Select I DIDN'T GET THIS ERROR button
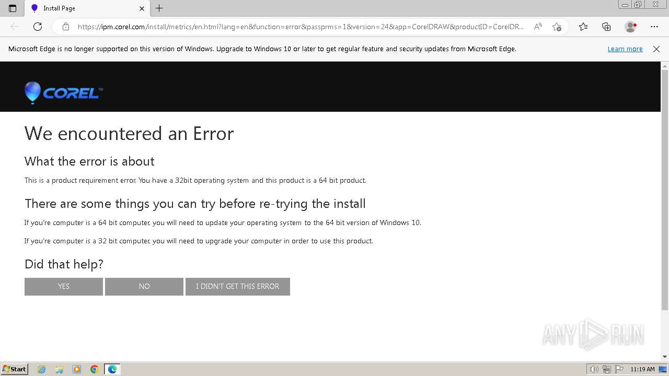 pos(238,287)
